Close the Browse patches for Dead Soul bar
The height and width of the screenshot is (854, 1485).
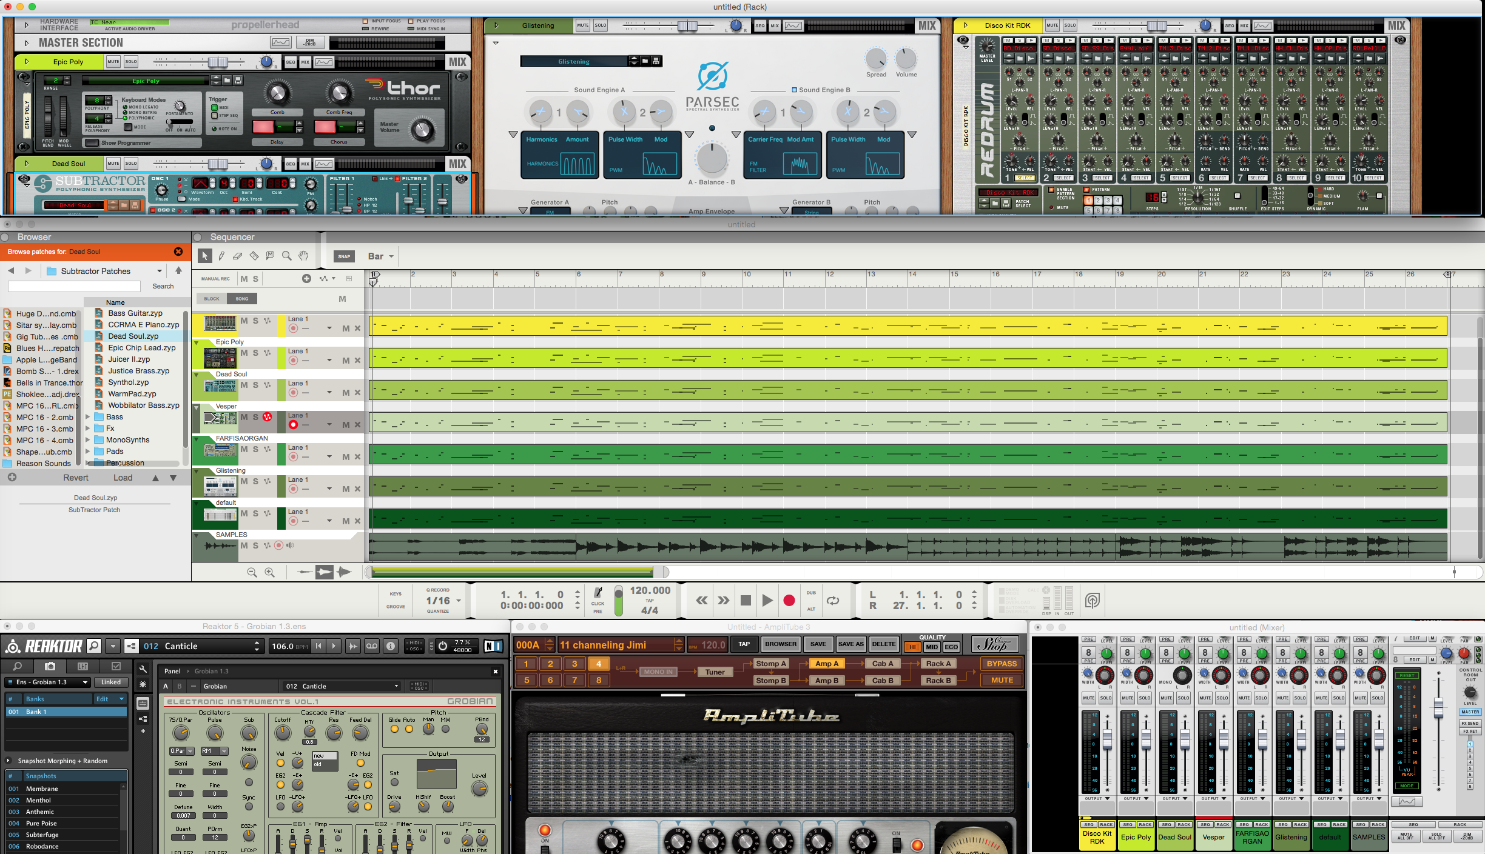(x=178, y=252)
